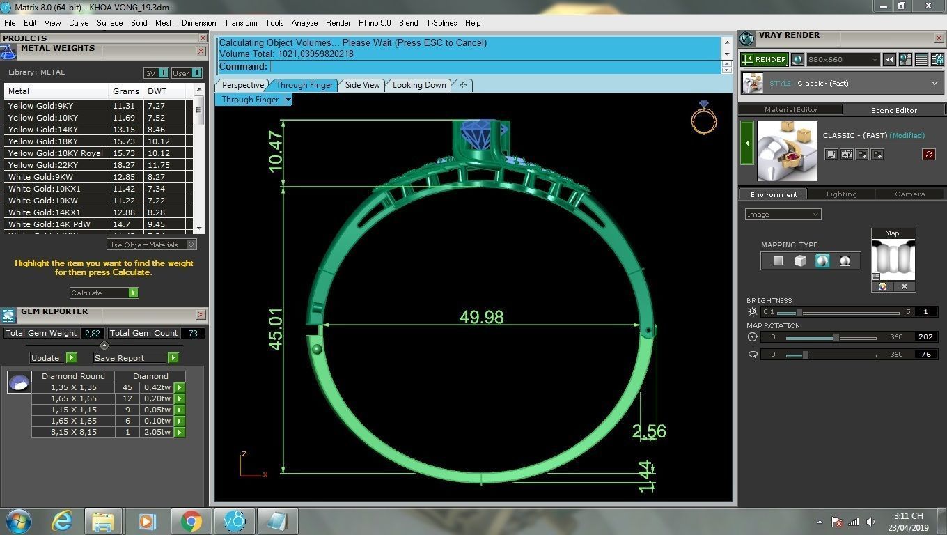The height and width of the screenshot is (535, 947).
Task: Select the cube mapping type
Action: tap(800, 261)
